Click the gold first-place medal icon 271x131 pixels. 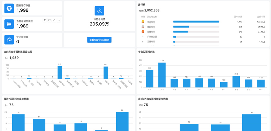click(143, 22)
